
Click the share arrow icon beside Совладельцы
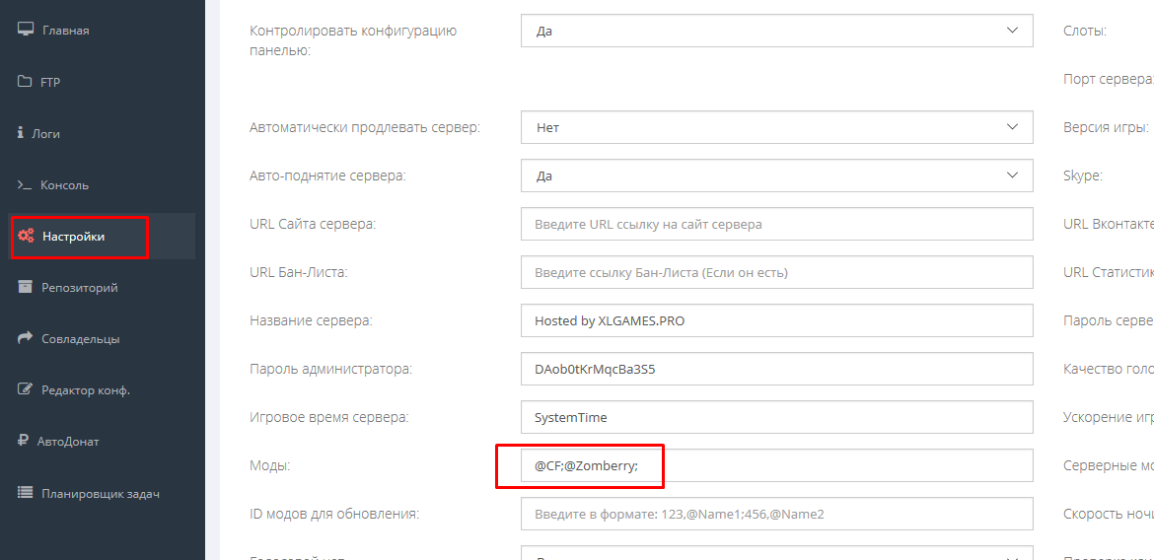click(26, 338)
